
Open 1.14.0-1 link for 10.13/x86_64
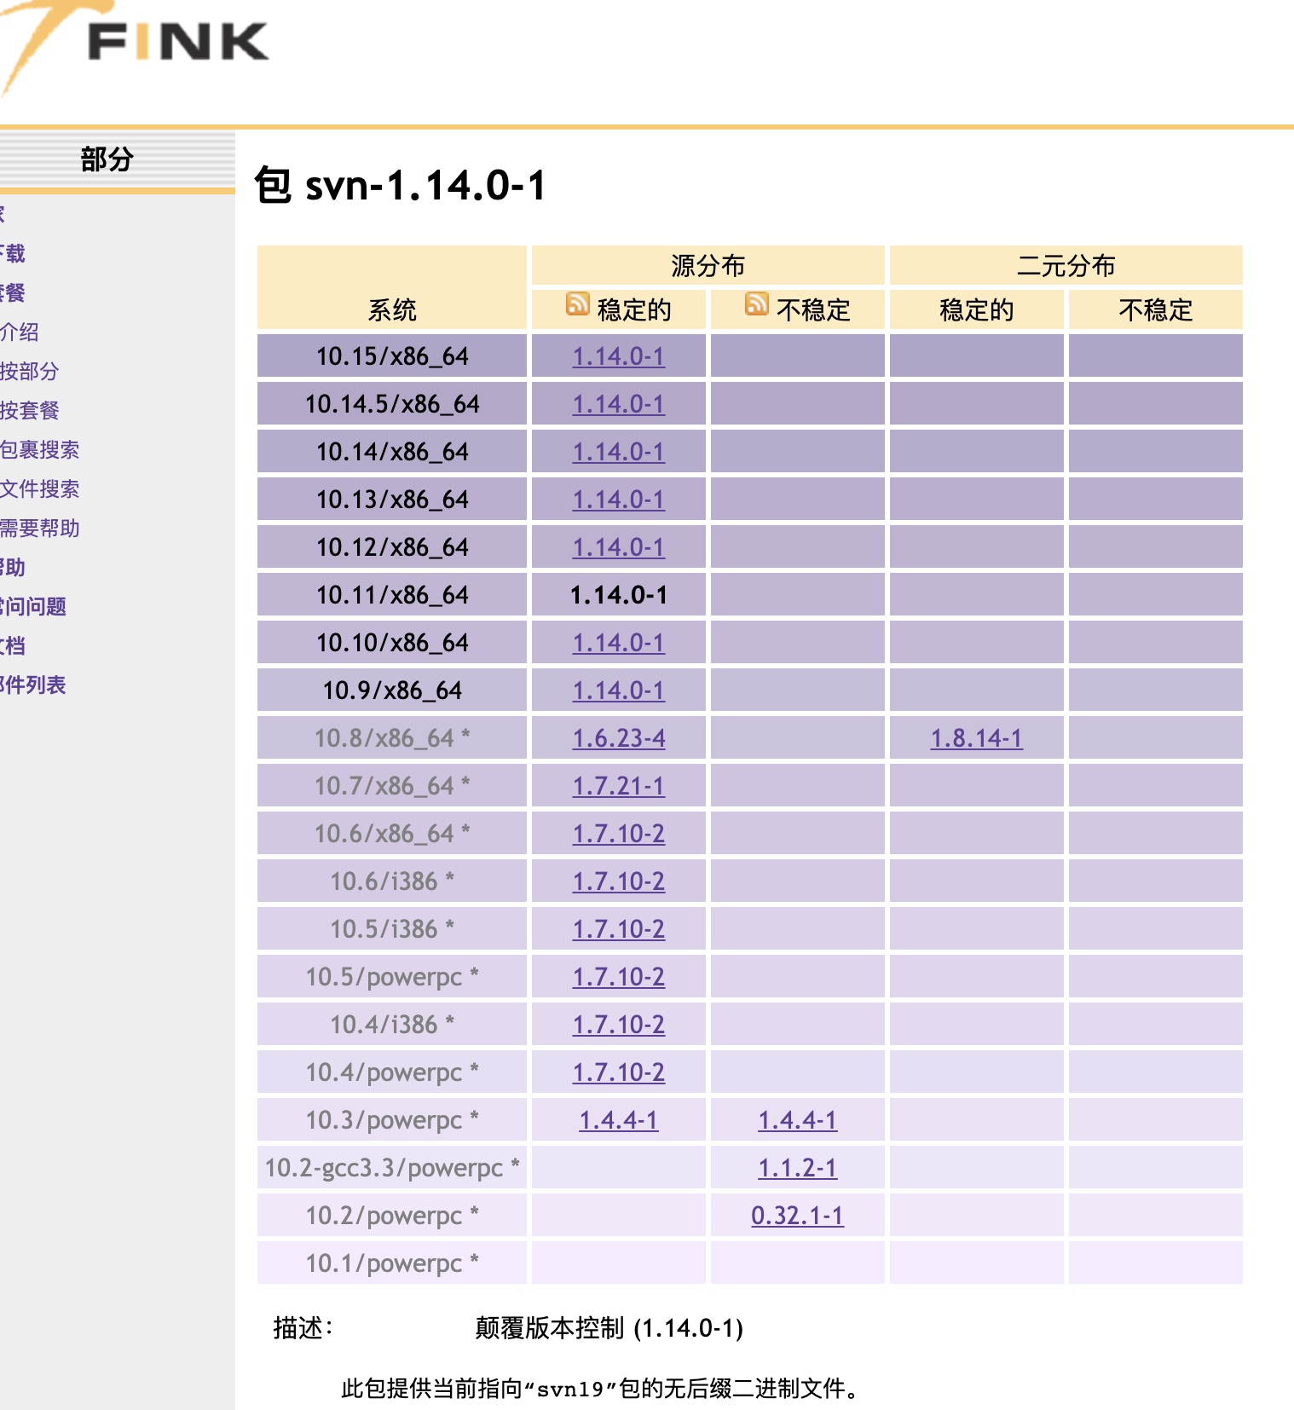coord(618,500)
